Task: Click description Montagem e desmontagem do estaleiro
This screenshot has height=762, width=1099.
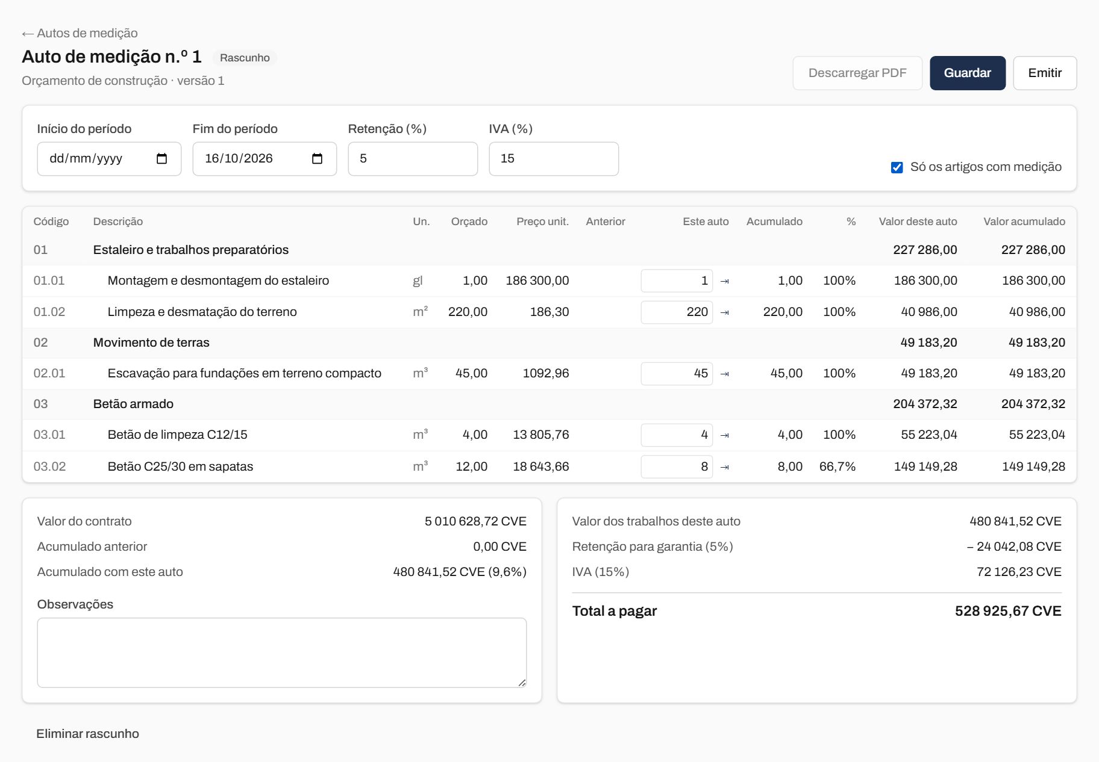Action: pyautogui.click(x=218, y=280)
